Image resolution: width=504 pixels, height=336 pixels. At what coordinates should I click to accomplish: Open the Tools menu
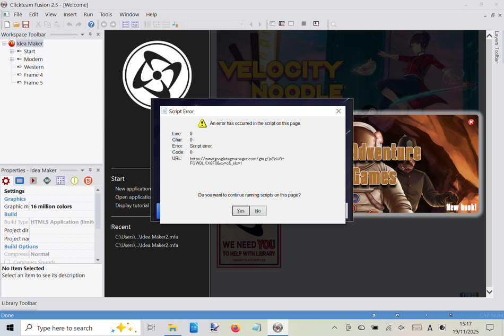[106, 14]
